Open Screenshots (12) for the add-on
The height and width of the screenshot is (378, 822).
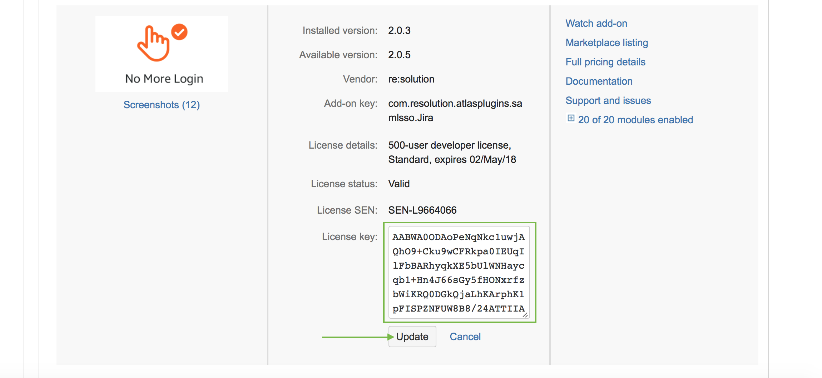162,105
